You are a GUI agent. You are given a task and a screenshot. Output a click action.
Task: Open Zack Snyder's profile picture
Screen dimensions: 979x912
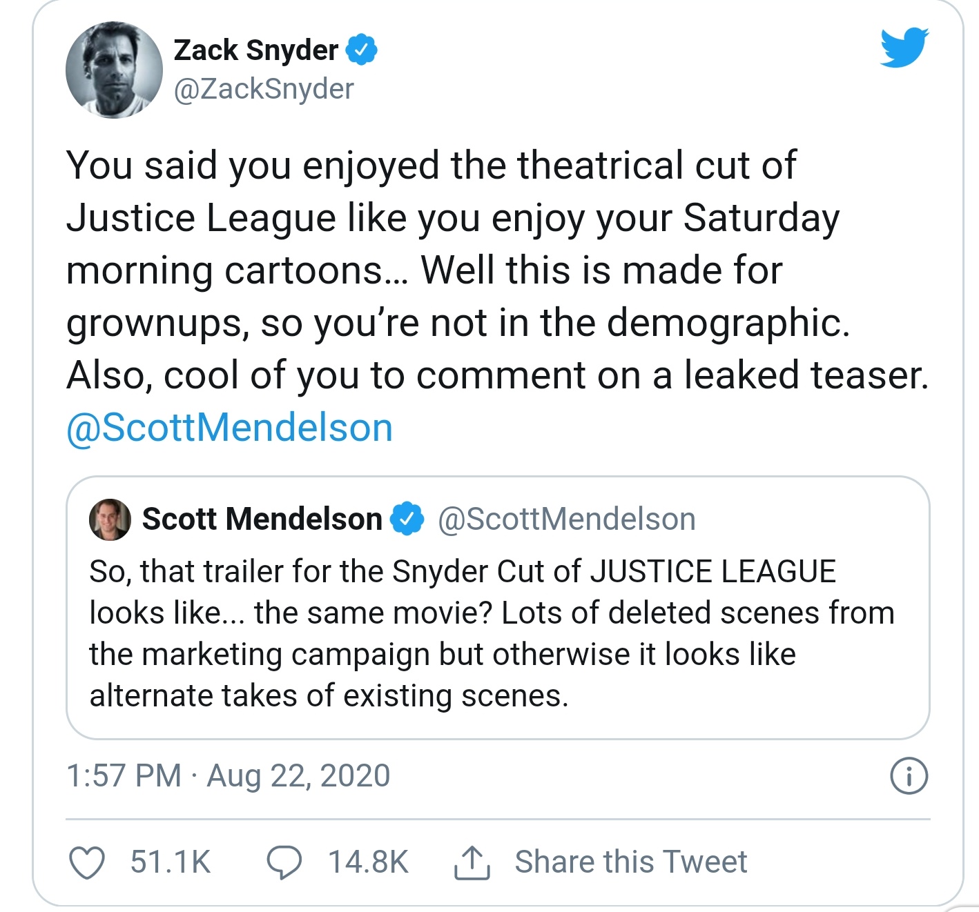coord(114,70)
